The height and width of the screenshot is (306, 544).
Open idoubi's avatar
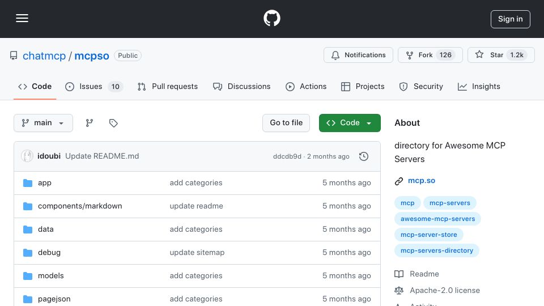(x=27, y=156)
